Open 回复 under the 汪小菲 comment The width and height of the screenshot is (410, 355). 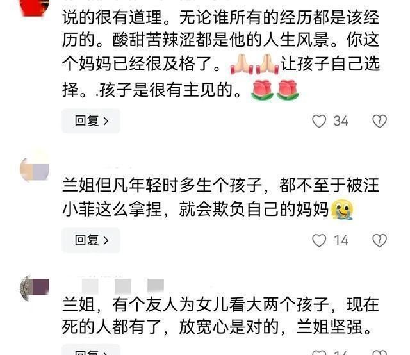[x=91, y=240]
